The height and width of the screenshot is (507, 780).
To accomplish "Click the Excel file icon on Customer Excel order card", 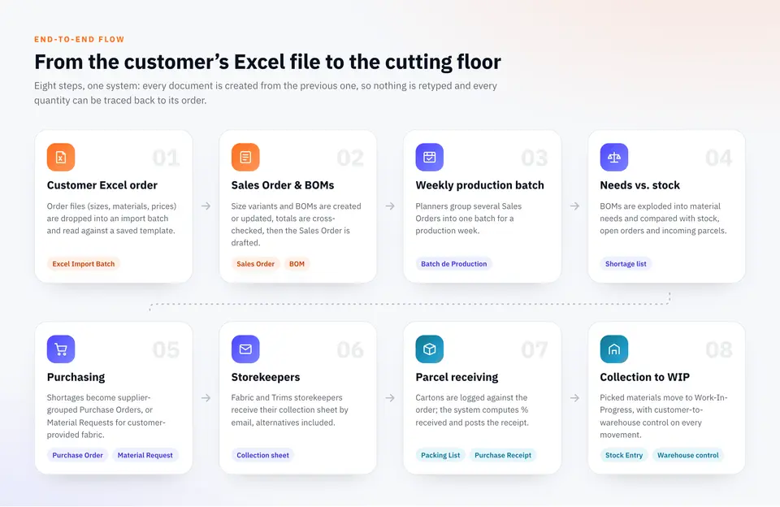I will (61, 158).
